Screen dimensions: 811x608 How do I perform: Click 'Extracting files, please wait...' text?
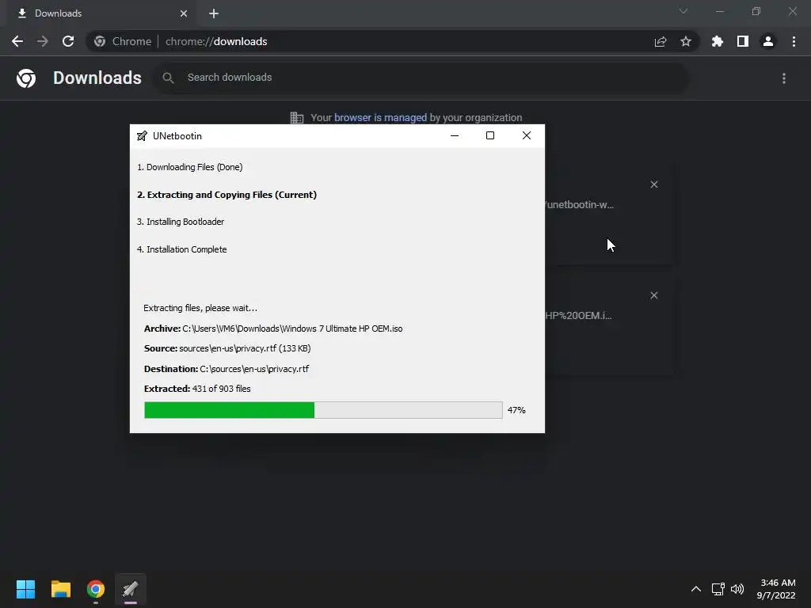coord(200,308)
